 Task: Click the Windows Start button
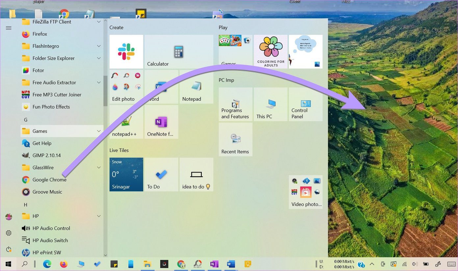[8, 264]
